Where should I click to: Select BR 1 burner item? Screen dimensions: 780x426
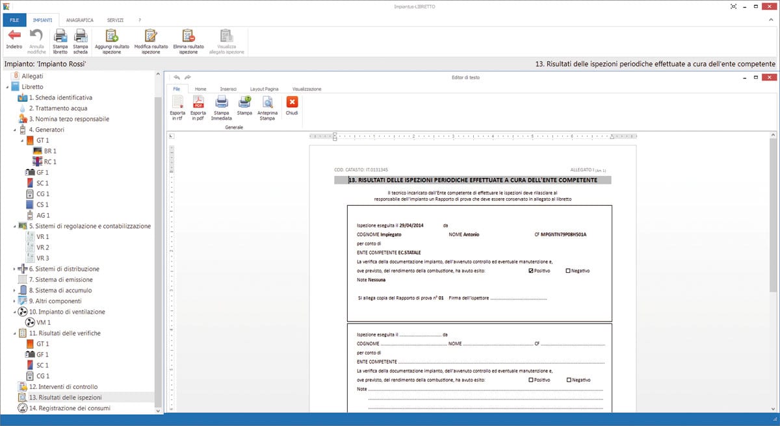click(45, 151)
